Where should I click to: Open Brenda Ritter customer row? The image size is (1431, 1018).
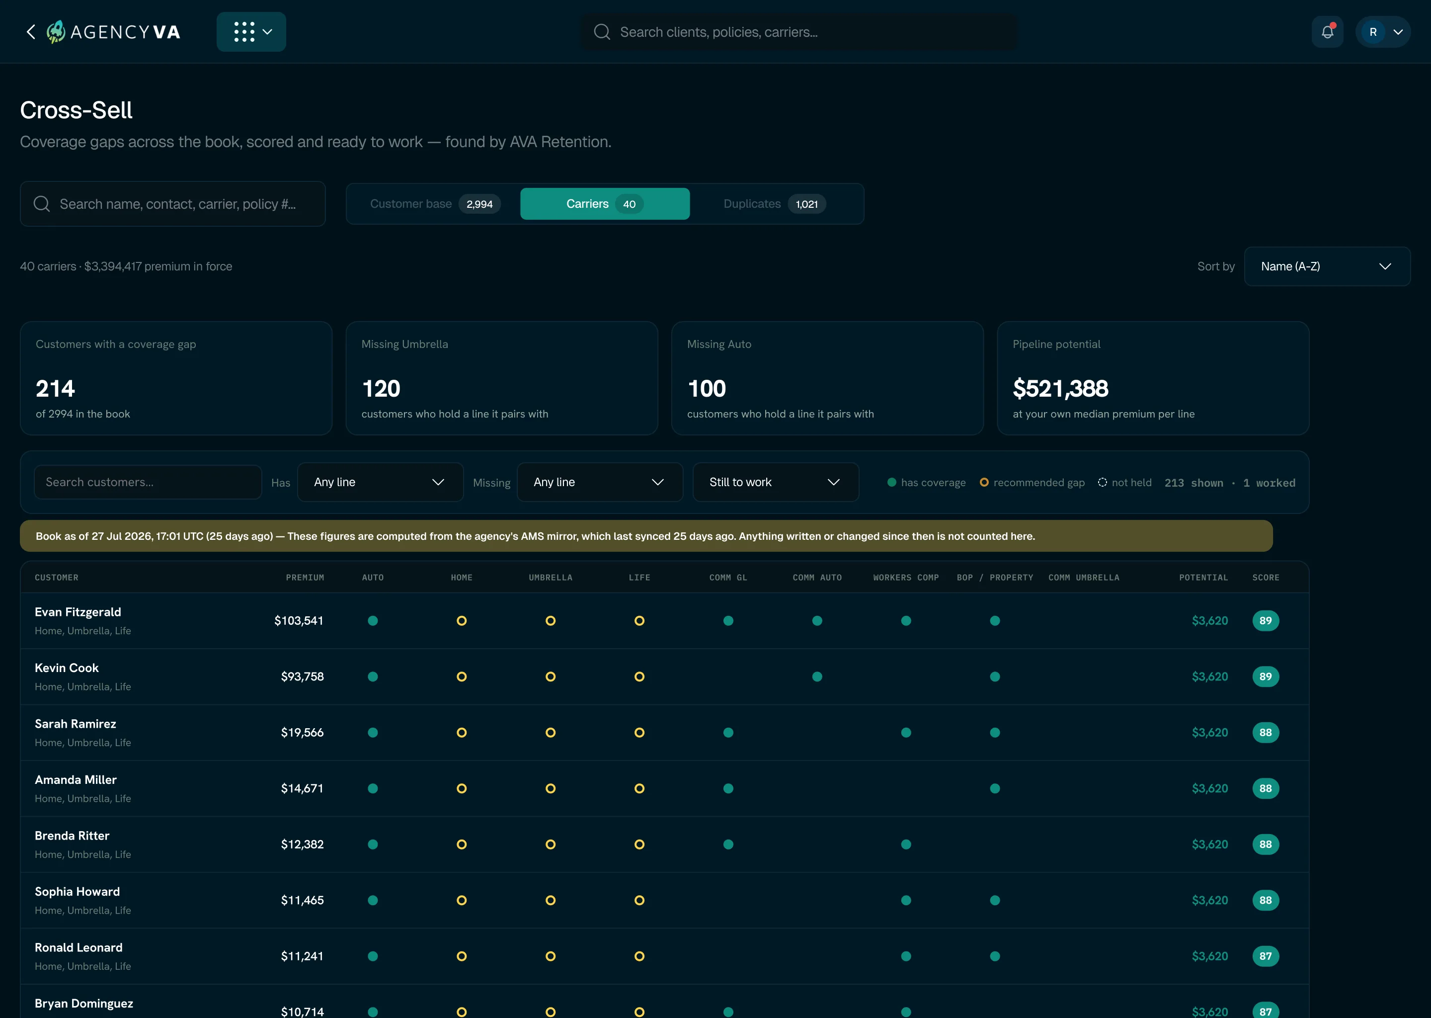click(x=665, y=845)
